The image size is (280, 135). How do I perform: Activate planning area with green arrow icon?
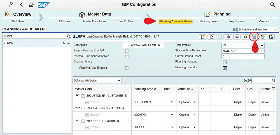pos(246,37)
